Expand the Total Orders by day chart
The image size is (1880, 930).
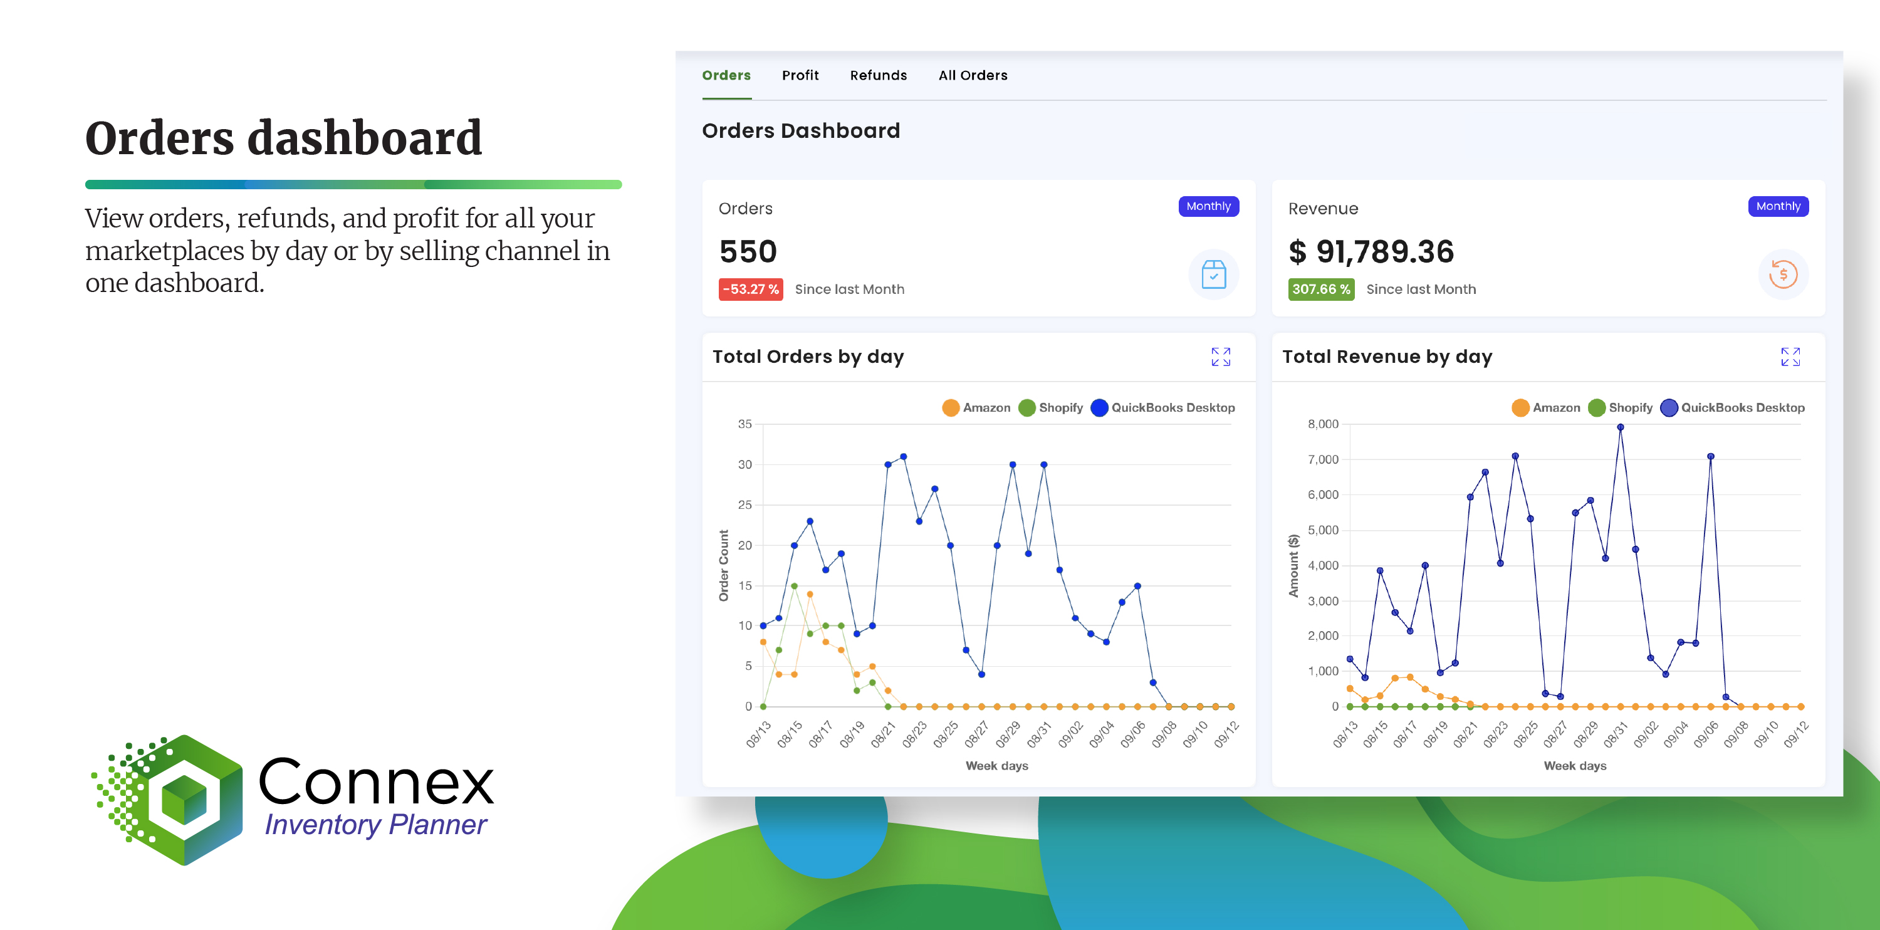[1220, 356]
